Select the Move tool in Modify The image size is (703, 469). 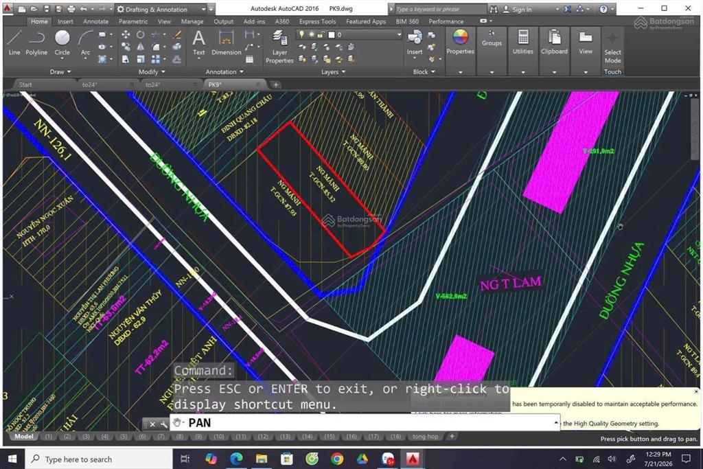126,34
